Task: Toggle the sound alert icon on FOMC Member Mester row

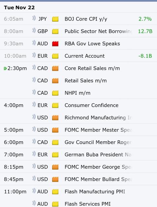Action: (34, 129)
